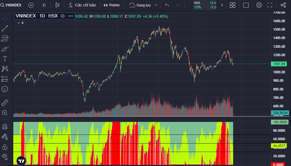Viewport: 291px width, 166px height.
Task: Open the chart patterns tool
Action: tap(5, 69)
